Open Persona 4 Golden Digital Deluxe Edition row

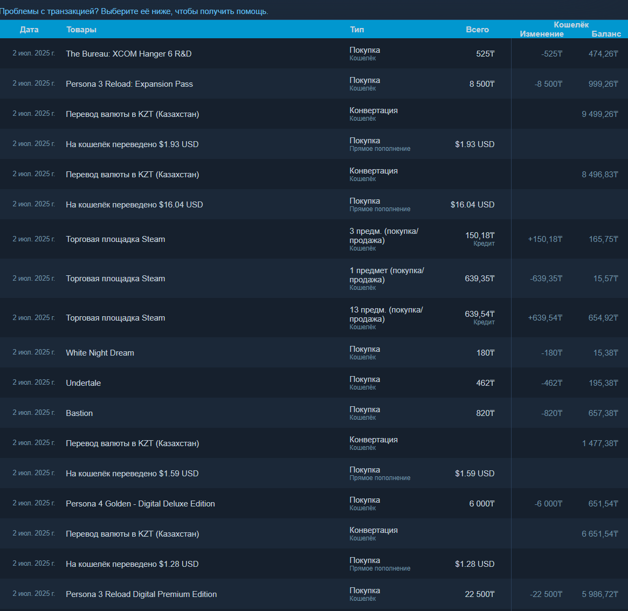click(314, 504)
